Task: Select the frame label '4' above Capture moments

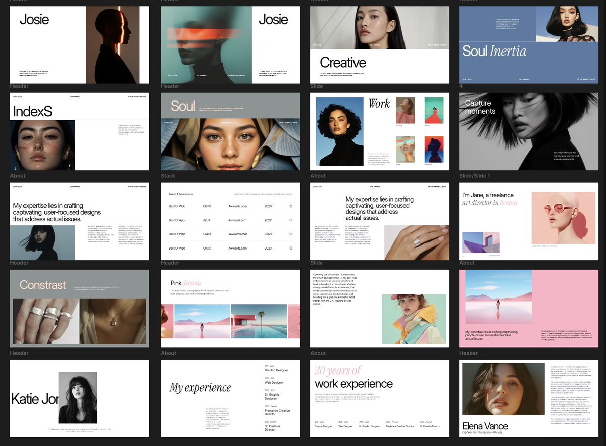Action: (x=461, y=86)
